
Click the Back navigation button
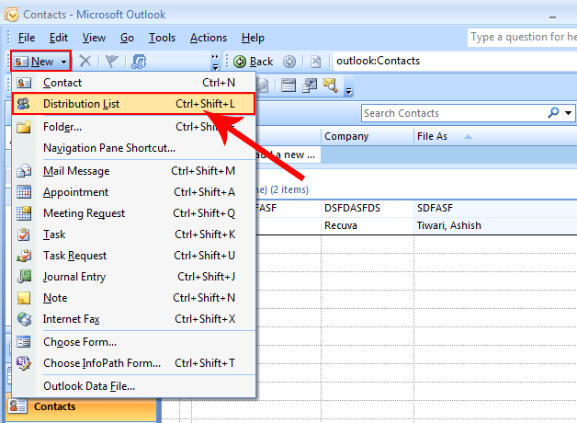pos(254,62)
